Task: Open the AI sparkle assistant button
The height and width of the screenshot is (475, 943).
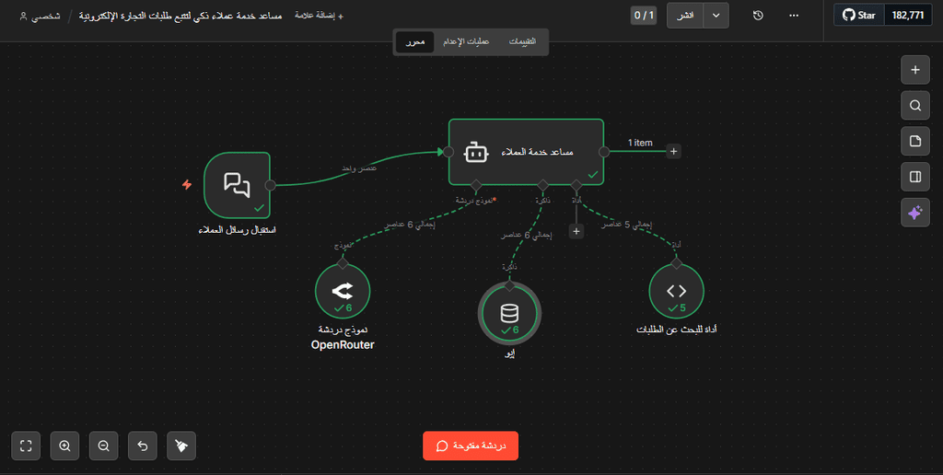Action: [914, 212]
